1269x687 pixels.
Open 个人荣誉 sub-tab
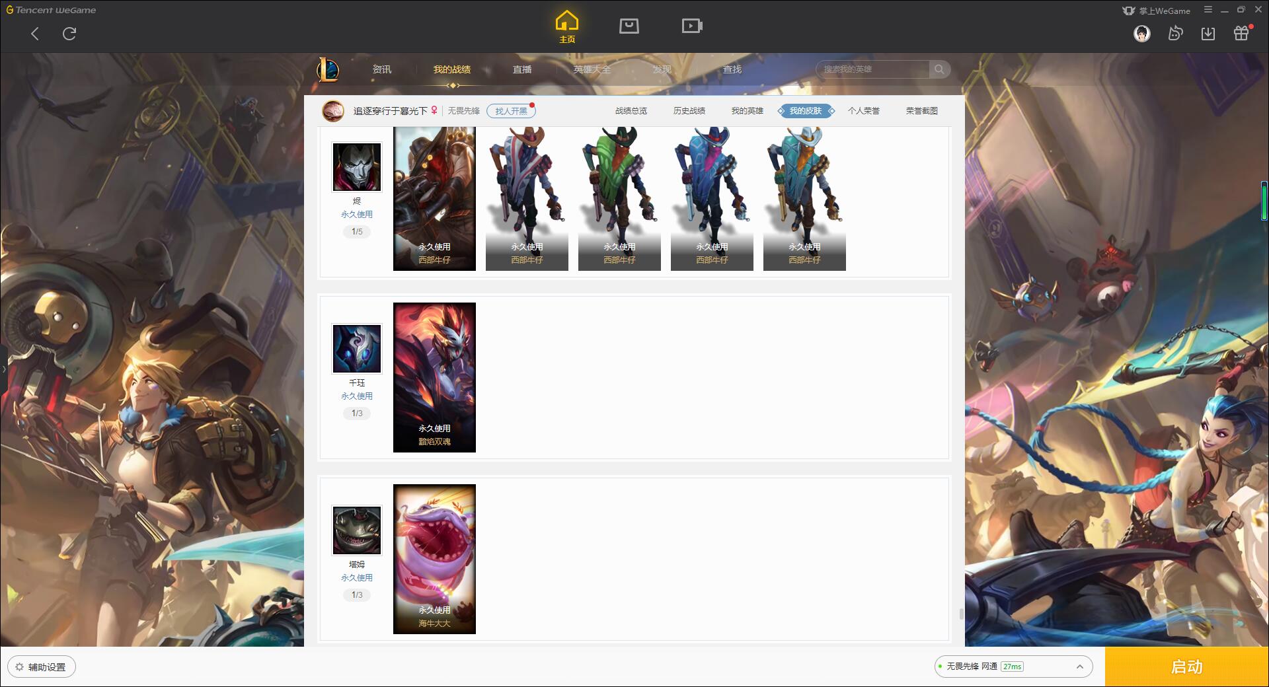click(x=864, y=111)
